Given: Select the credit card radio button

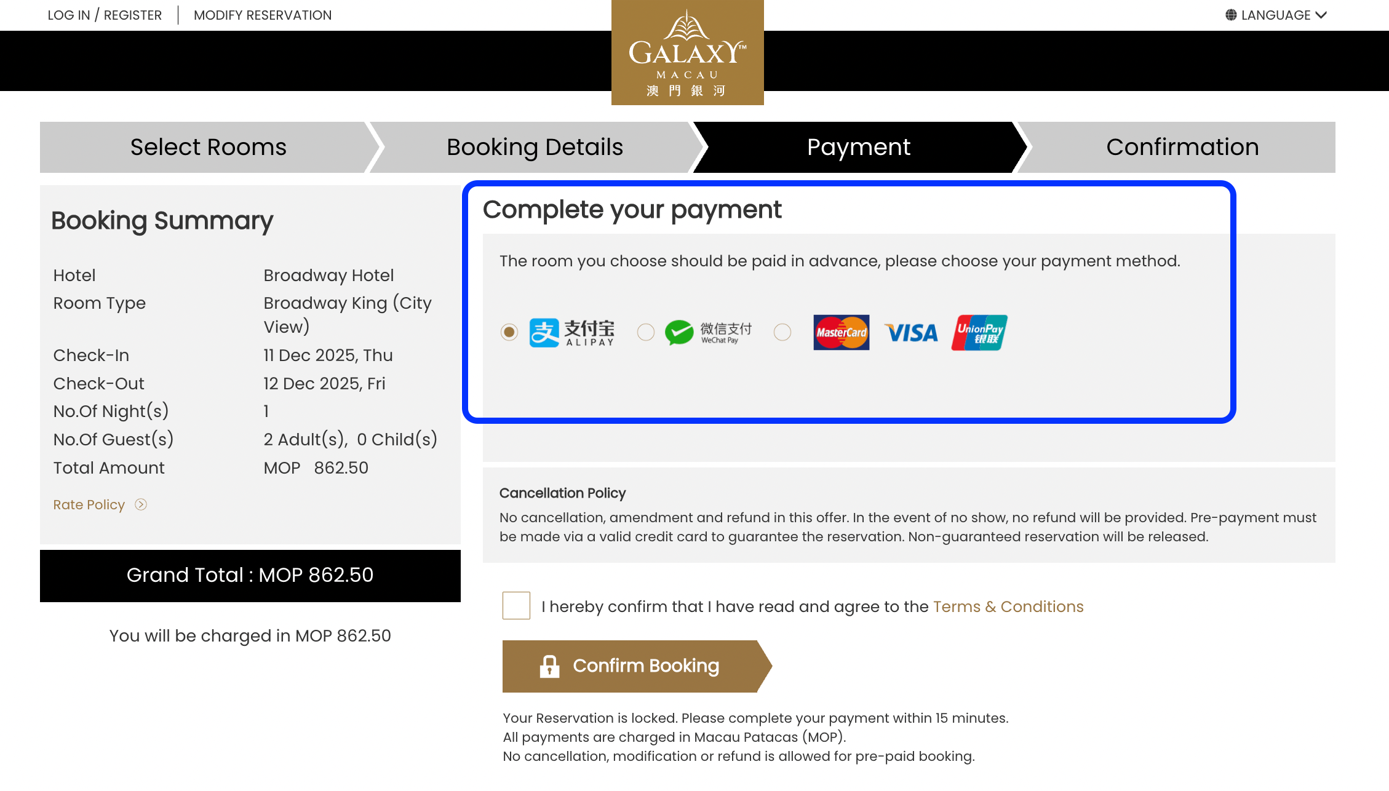Looking at the screenshot, I should pyautogui.click(x=782, y=332).
